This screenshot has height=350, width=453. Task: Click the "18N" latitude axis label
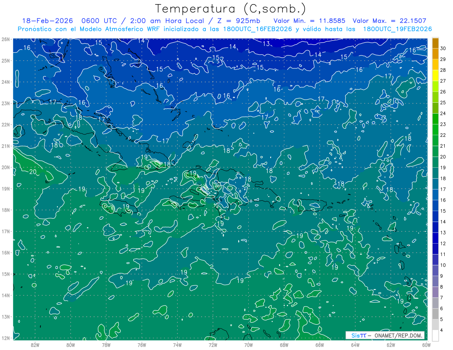(6, 210)
